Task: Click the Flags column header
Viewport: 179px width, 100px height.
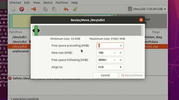Action: 156,32
